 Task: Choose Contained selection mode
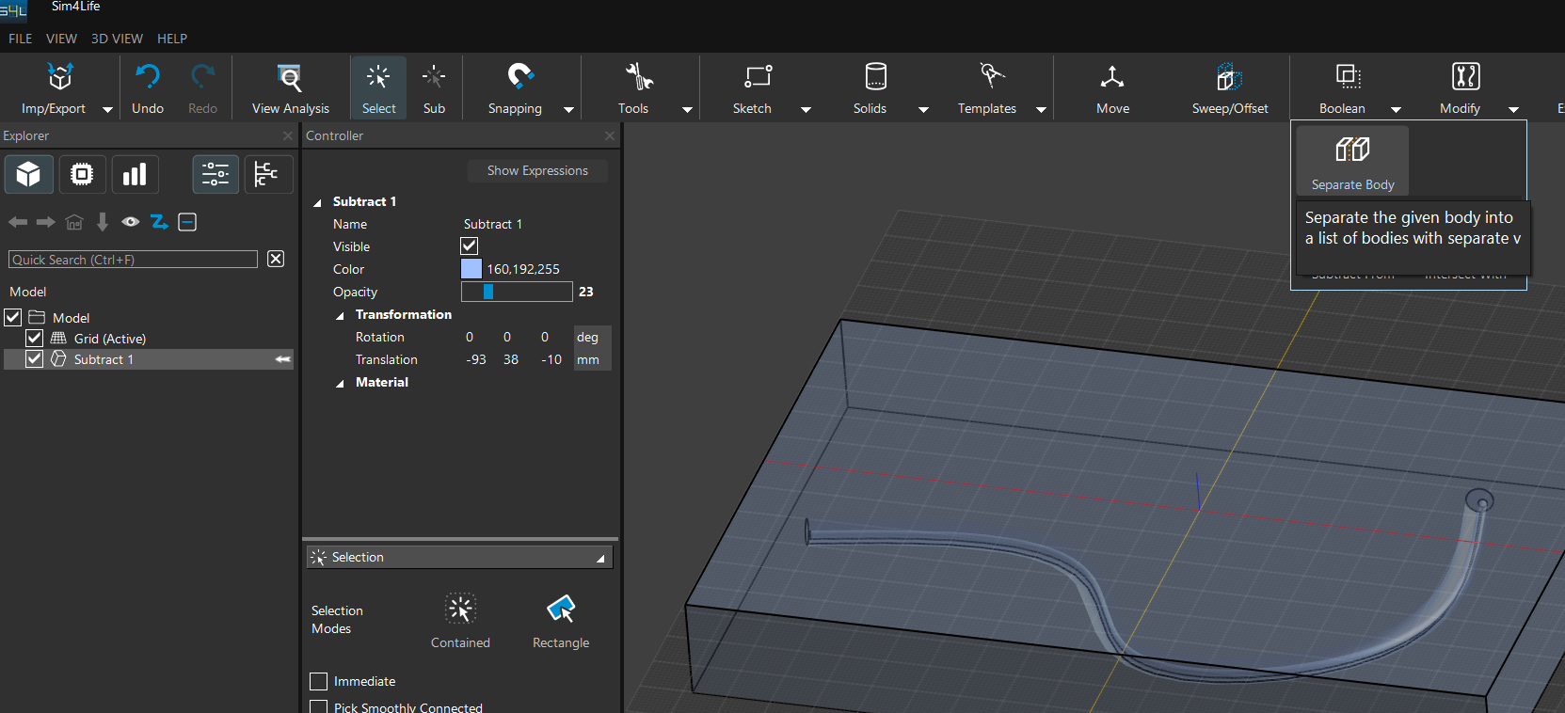tap(460, 621)
